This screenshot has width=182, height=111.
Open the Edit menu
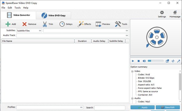tap(10, 8)
